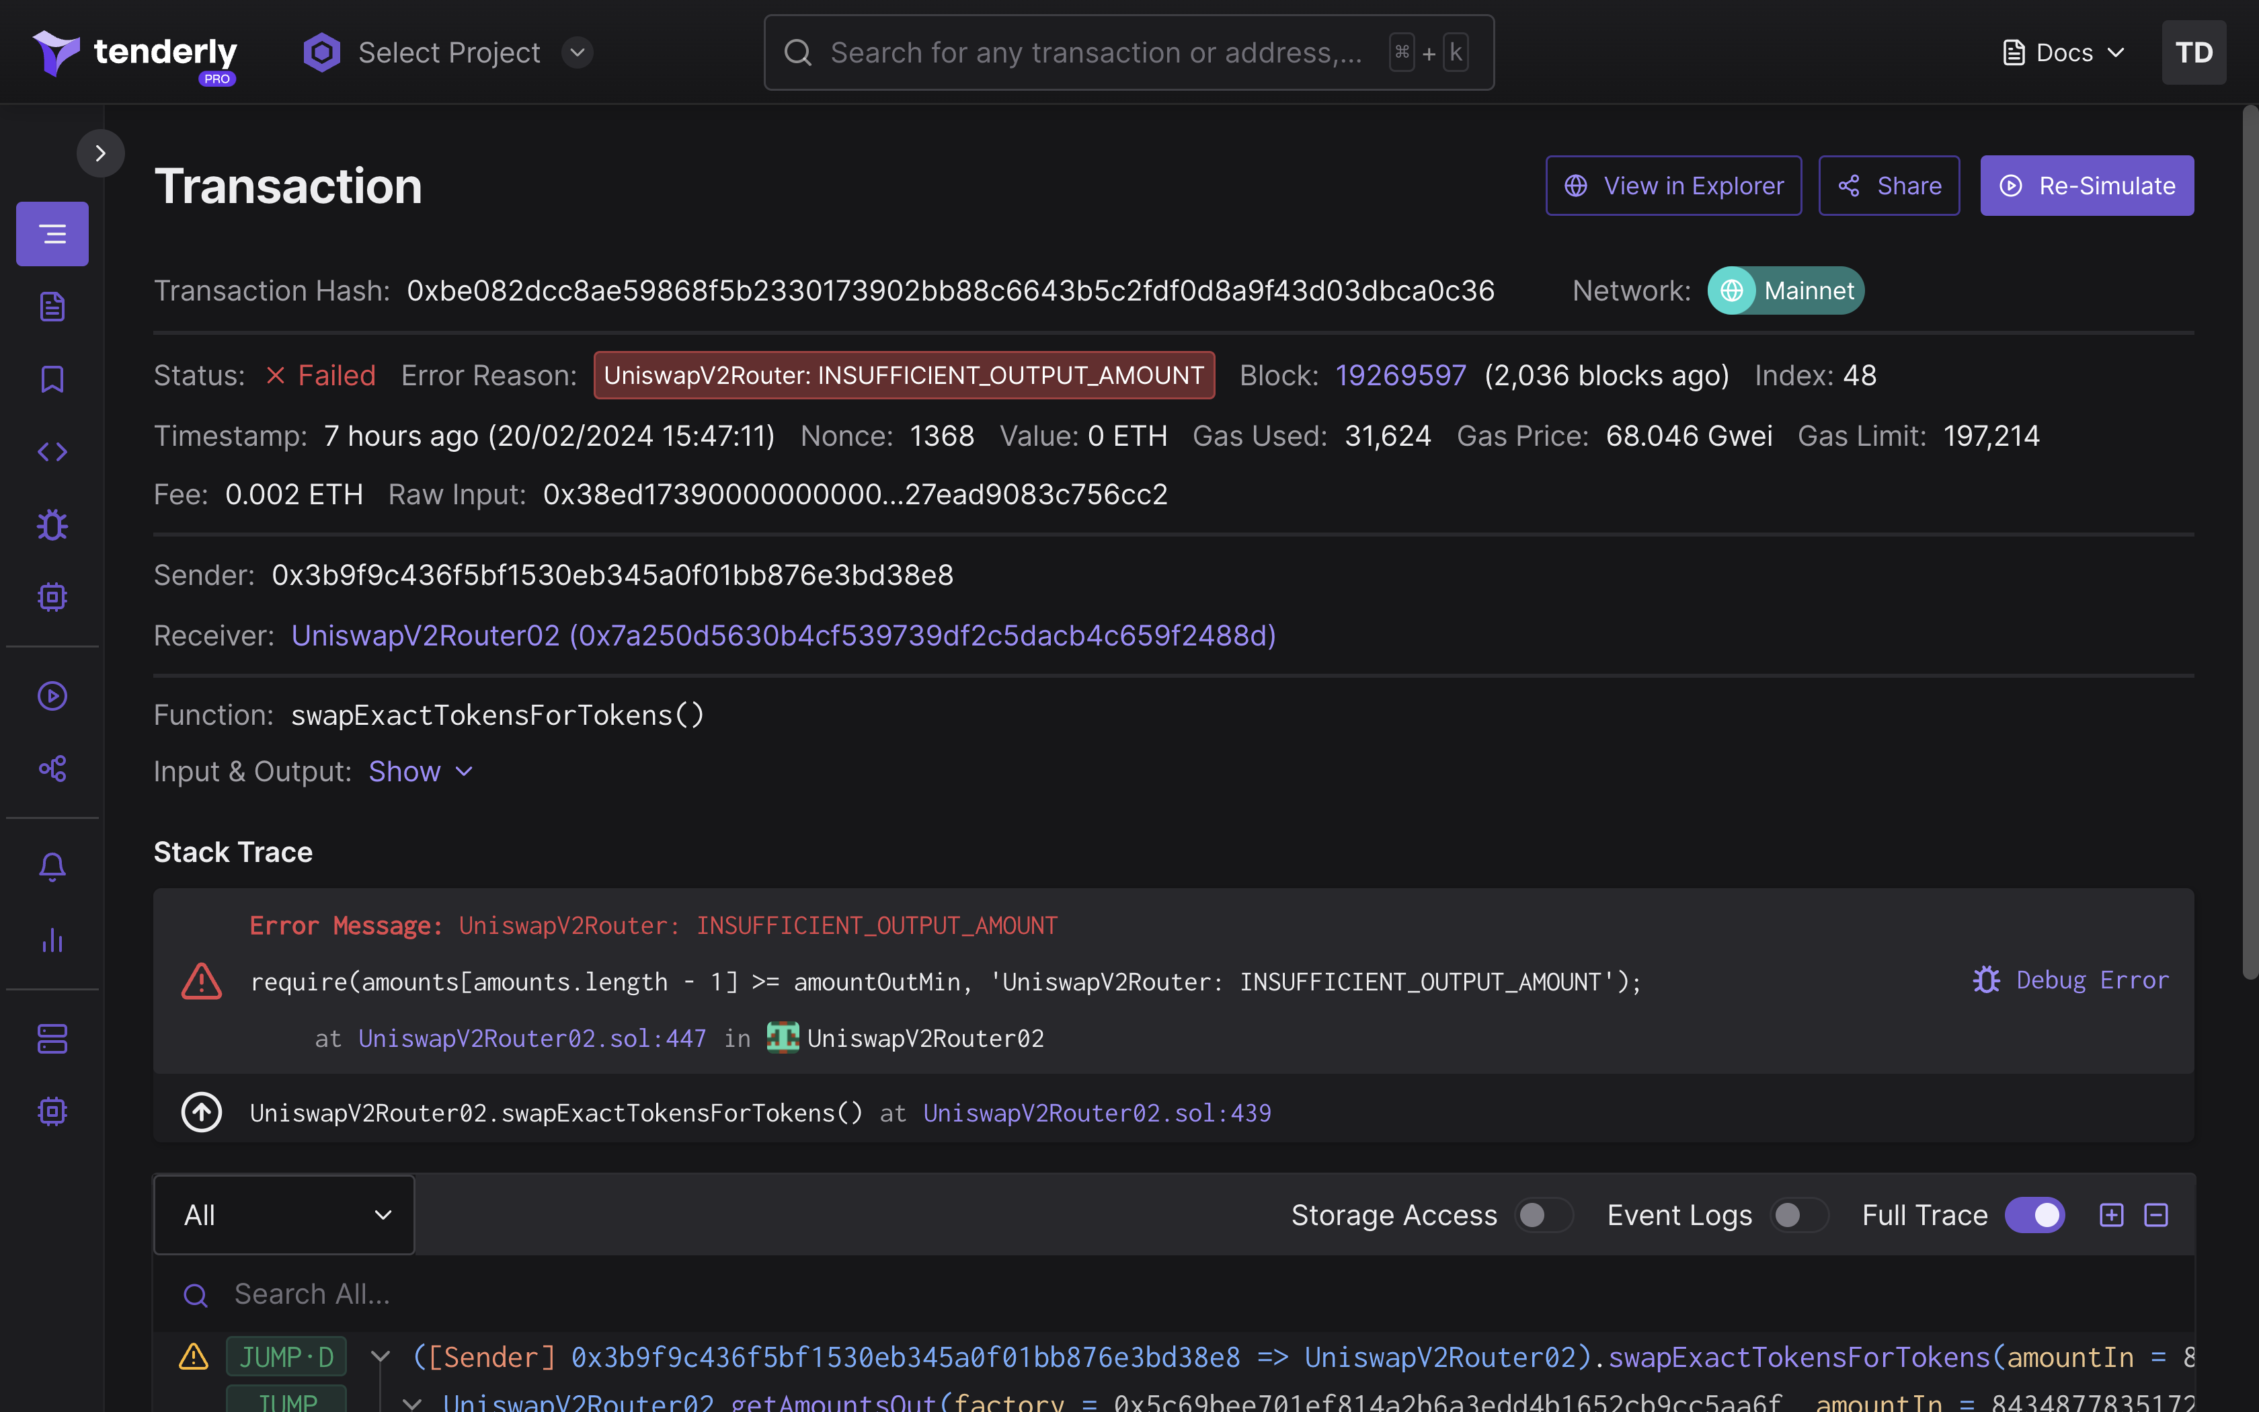The image size is (2259, 1412).
Task: Collapse the getAmountsOut trace row
Action: pyautogui.click(x=411, y=1403)
